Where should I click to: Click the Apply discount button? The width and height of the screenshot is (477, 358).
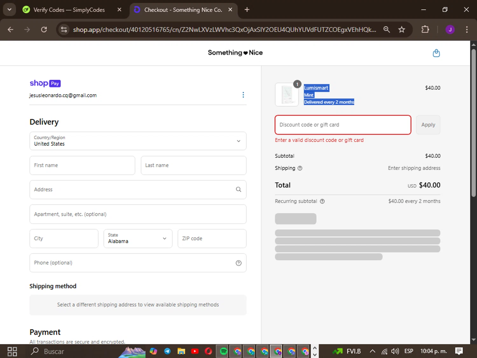point(428,125)
